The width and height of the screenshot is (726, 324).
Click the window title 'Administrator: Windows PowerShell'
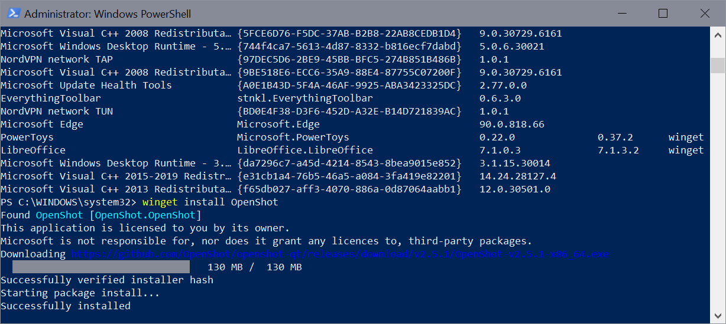point(108,14)
